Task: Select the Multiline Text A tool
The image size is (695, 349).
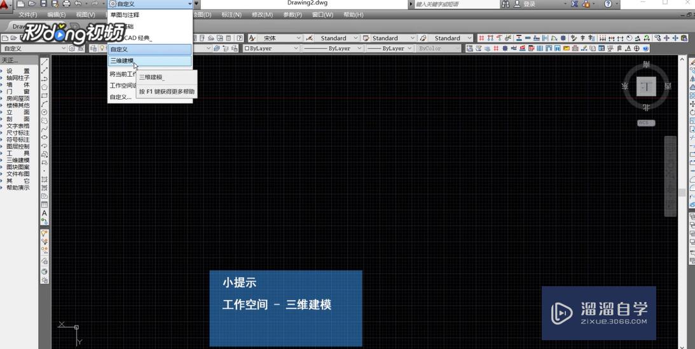Action: click(x=45, y=213)
